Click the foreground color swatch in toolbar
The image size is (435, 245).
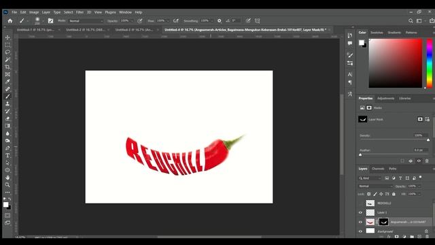click(x=5, y=205)
